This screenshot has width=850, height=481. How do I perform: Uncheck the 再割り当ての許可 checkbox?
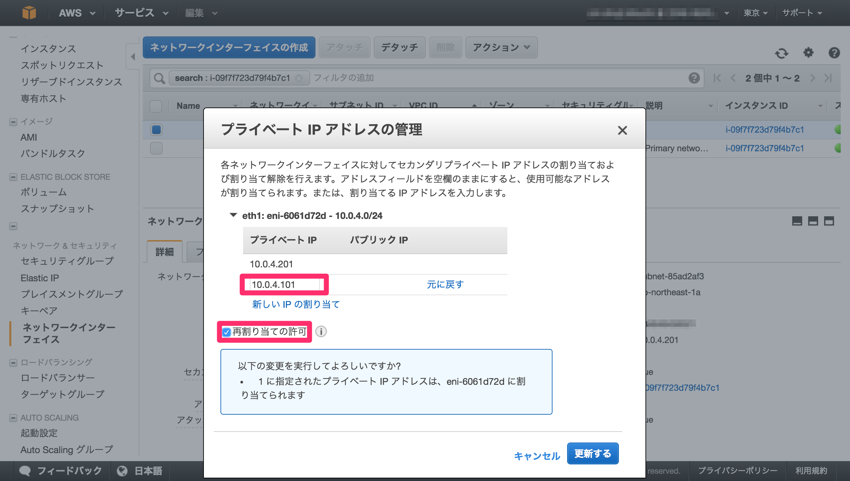(227, 331)
